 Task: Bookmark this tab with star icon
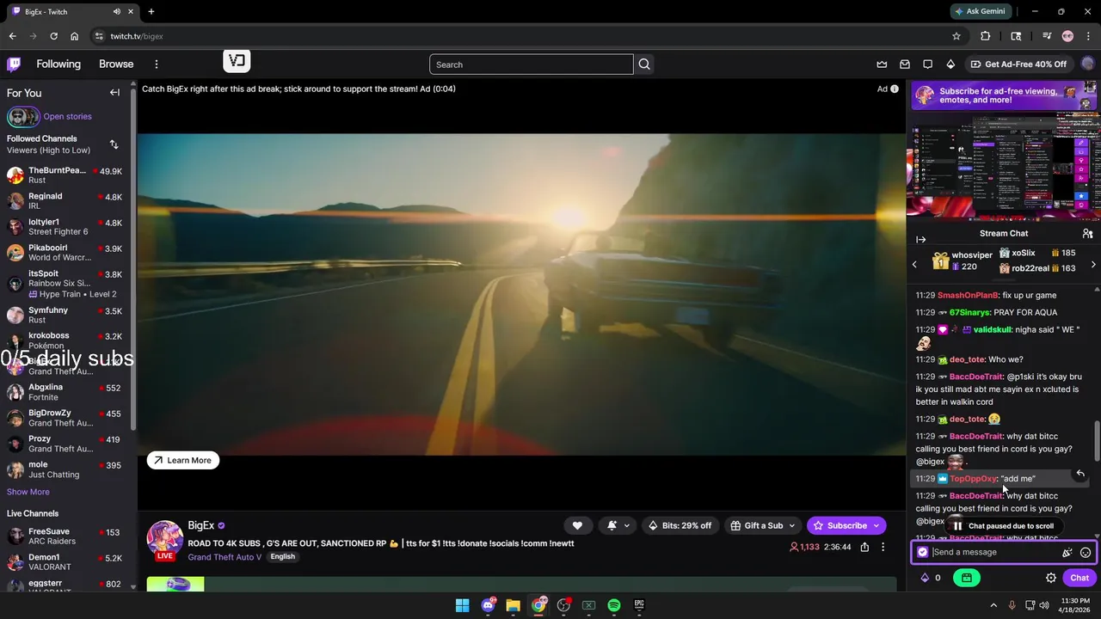(956, 36)
